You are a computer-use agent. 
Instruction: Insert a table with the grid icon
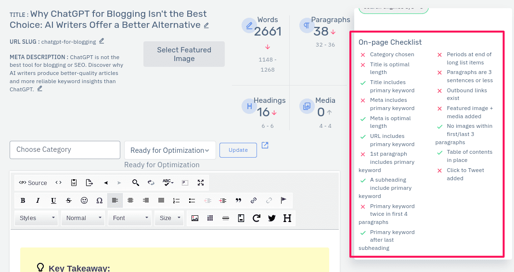pos(210,218)
